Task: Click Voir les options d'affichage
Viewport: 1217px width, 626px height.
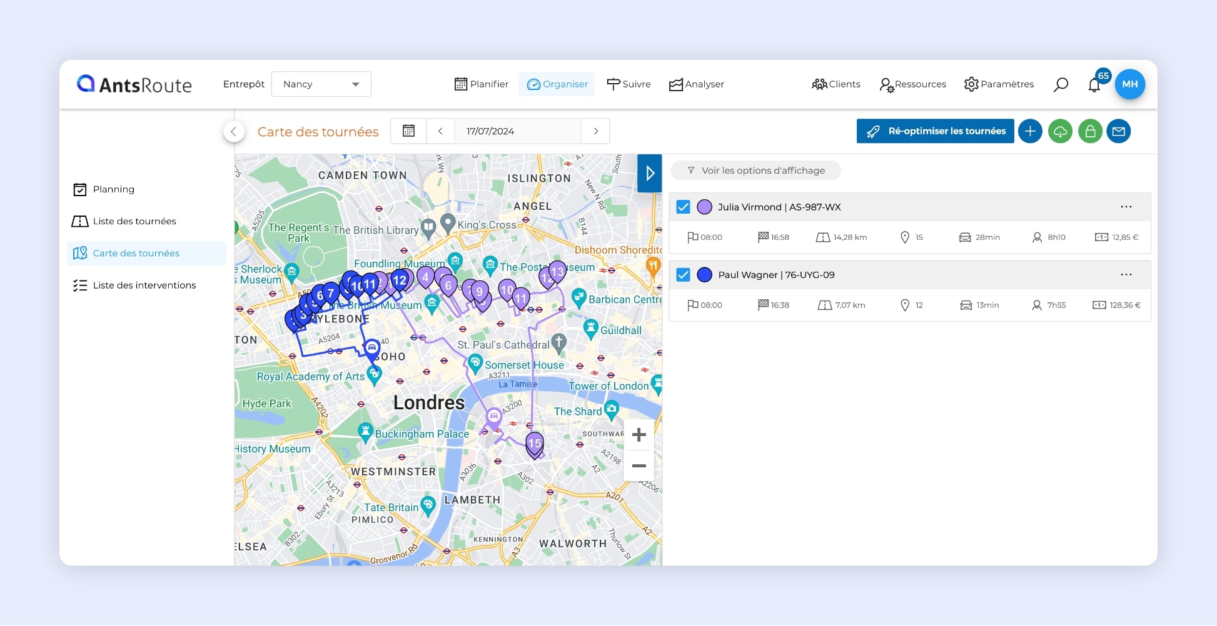Action: tap(755, 171)
